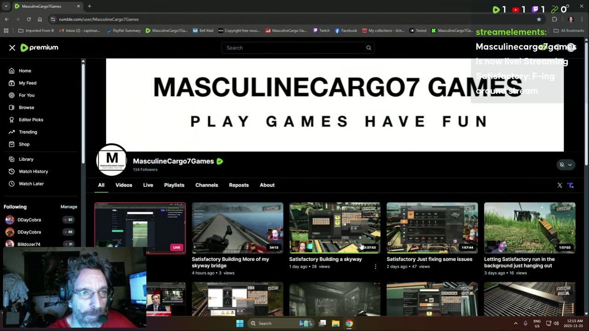The height and width of the screenshot is (331, 589).
Task: Click the MasculineCargo7Games channel name
Action: pos(173,161)
